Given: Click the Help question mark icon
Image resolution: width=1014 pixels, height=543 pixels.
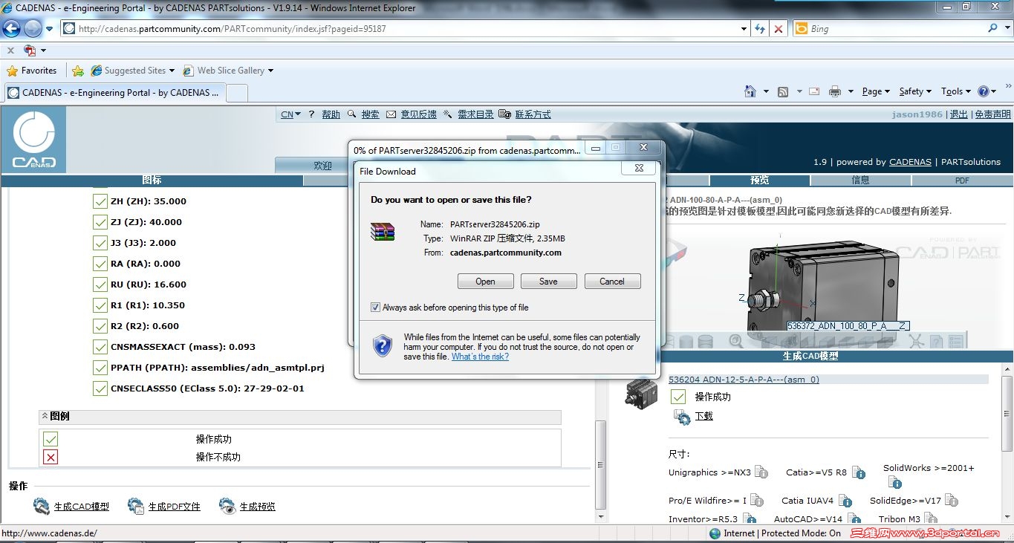Looking at the screenshot, I should coord(984,91).
